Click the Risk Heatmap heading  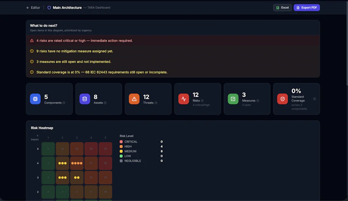42,128
